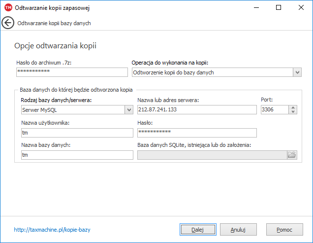Expand the 'Operacja do wykonania na kopii' dropdown
The width and height of the screenshot is (313, 243).
[x=297, y=72]
